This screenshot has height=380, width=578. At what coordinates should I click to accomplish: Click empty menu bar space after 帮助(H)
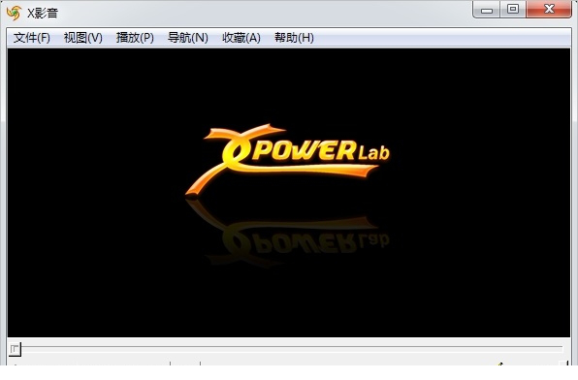coord(442,38)
